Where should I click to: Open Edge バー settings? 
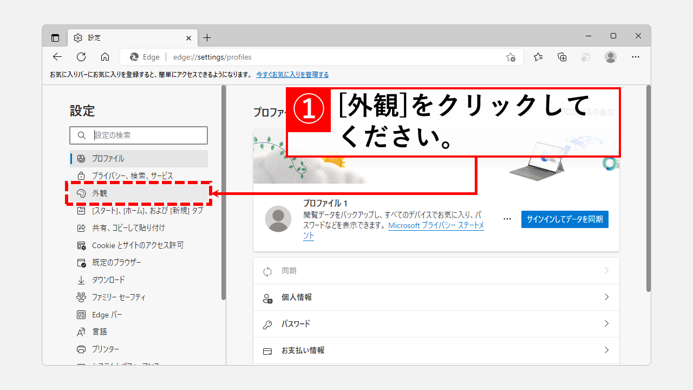(x=139, y=315)
